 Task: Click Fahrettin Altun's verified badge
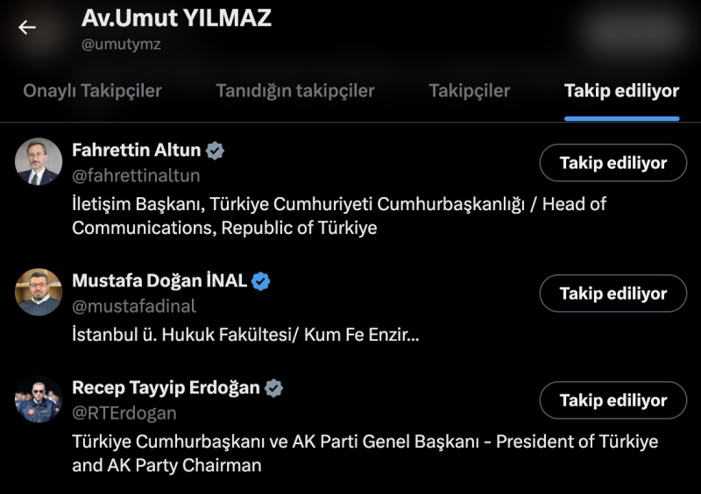pyautogui.click(x=215, y=151)
